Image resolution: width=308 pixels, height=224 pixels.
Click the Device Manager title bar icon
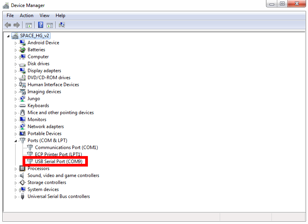pyautogui.click(x=6, y=5)
